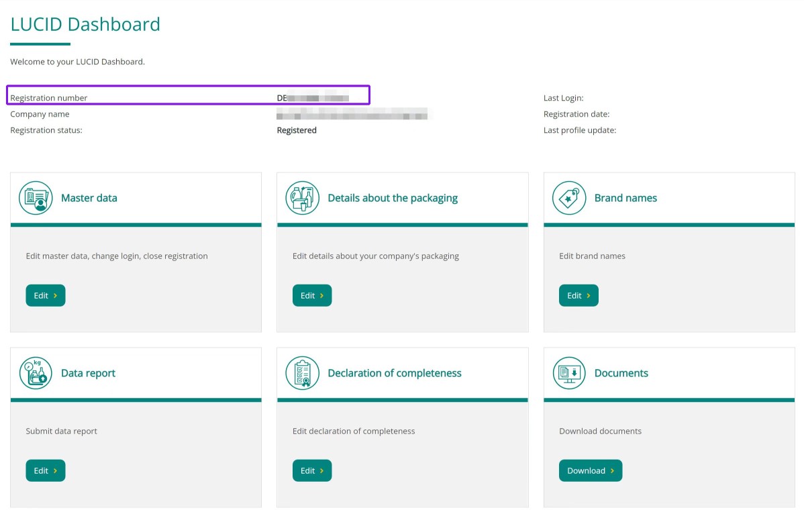Select the Data report card title
The image size is (804, 518).
tap(88, 373)
